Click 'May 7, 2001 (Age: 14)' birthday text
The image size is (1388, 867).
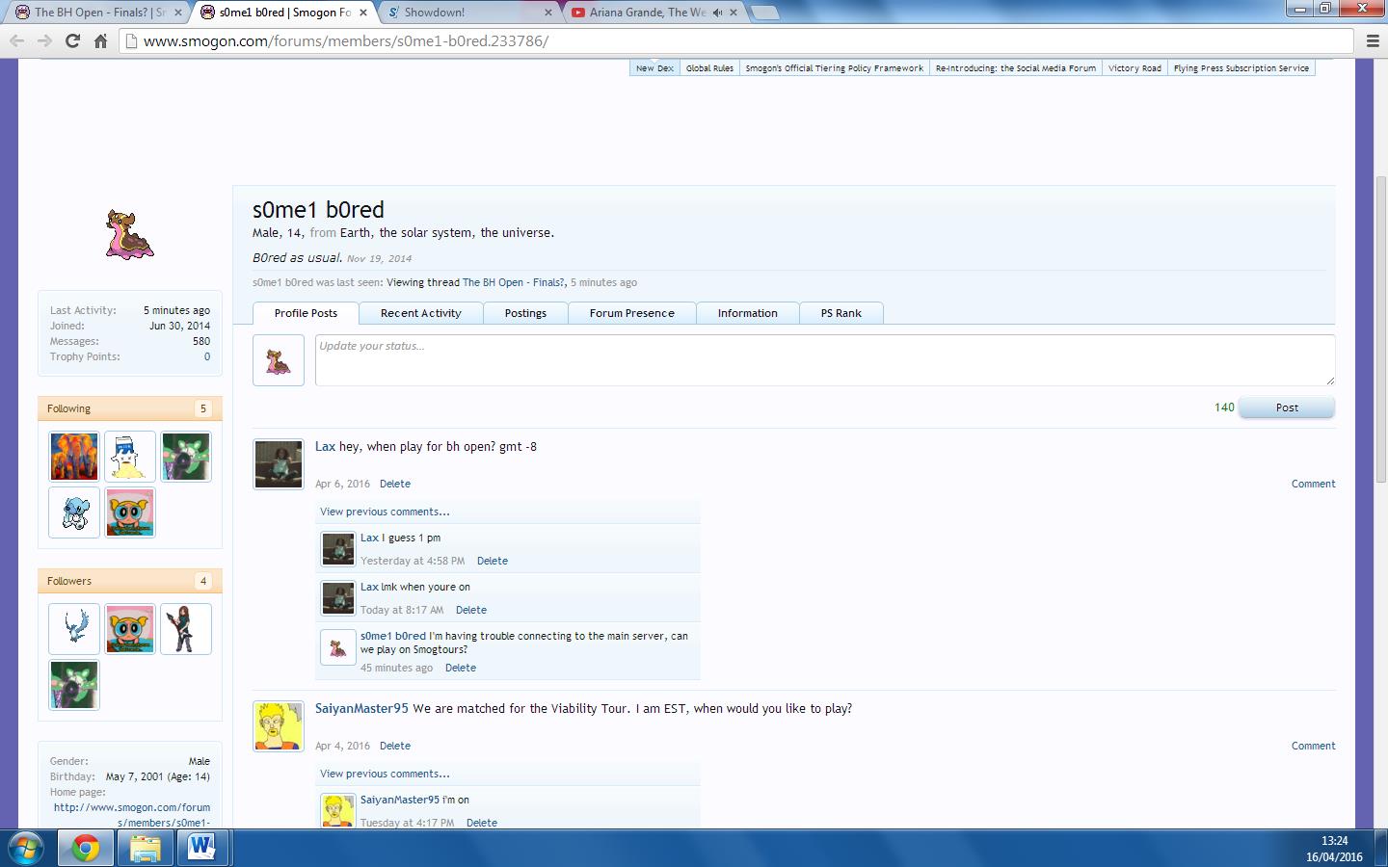(158, 776)
